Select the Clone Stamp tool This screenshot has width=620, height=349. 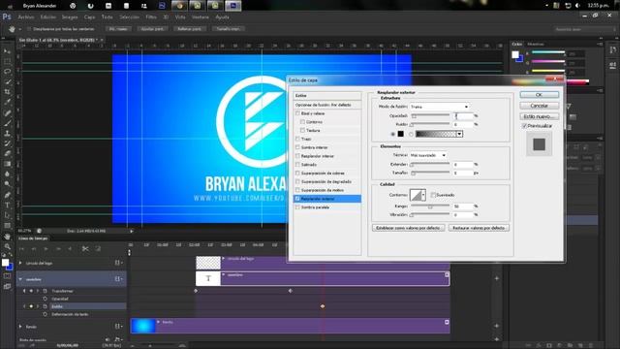7,134
